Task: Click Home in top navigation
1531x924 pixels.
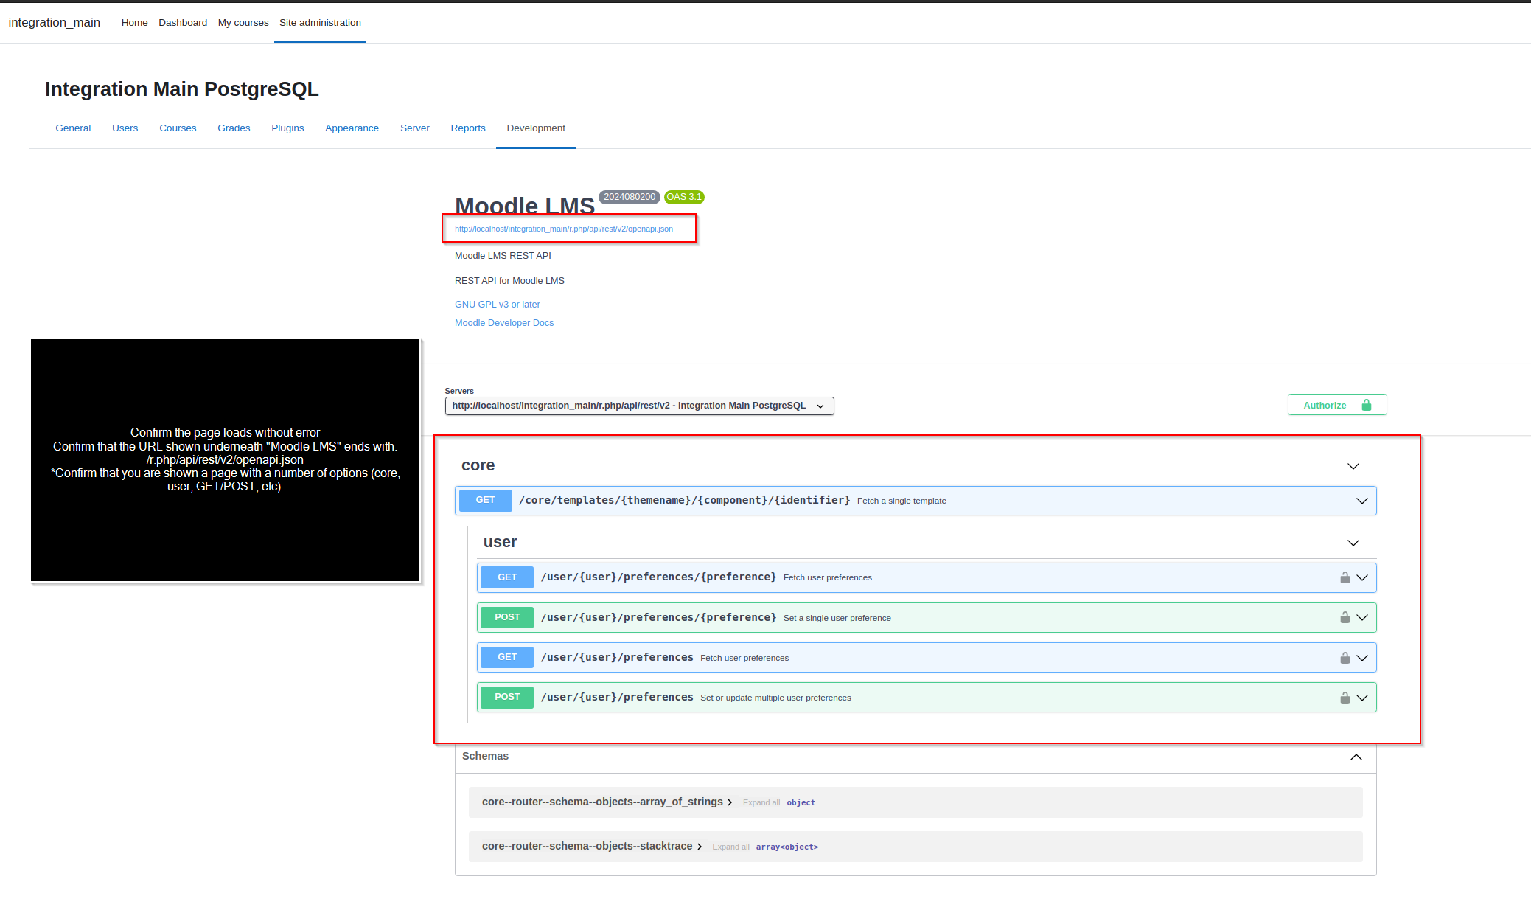Action: click(x=134, y=23)
